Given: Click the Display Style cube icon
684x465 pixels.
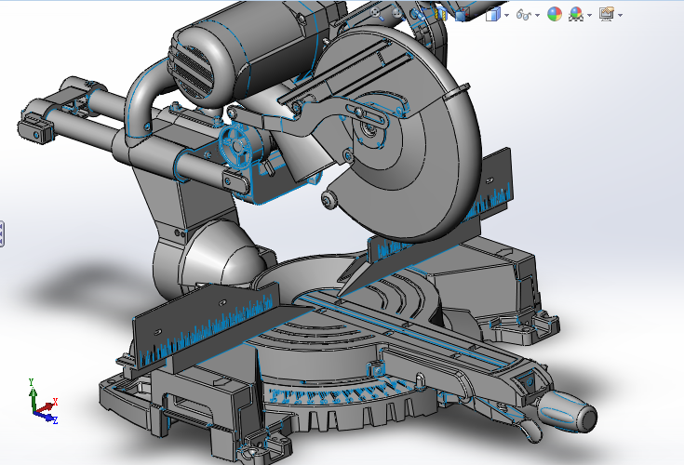Looking at the screenshot, I should 493,14.
